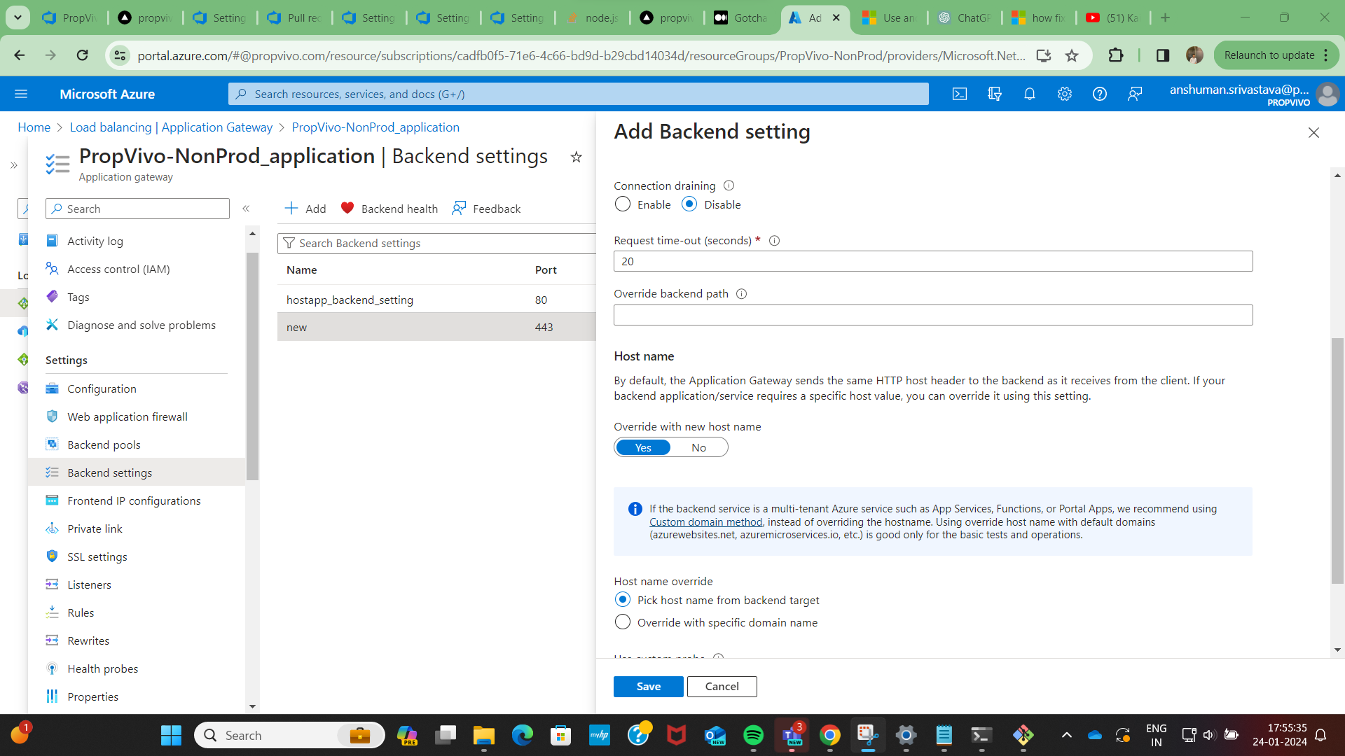
Task: Open Health probes item
Action: point(102,668)
